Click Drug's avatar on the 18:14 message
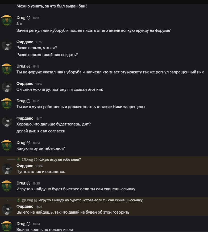208x232 pixels. click(x=7, y=20)
